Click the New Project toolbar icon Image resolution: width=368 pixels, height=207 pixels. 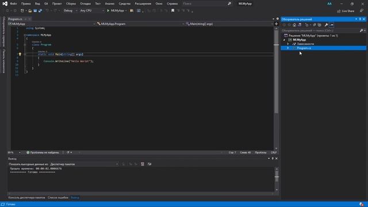pos(22,10)
